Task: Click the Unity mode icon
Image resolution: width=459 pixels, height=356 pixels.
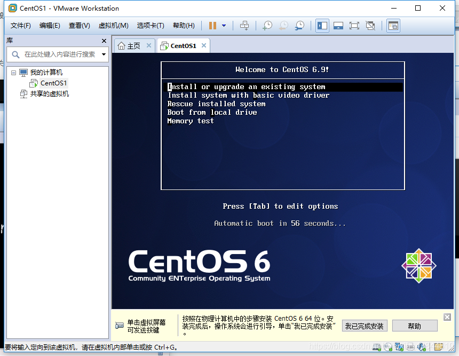Action: (370, 26)
